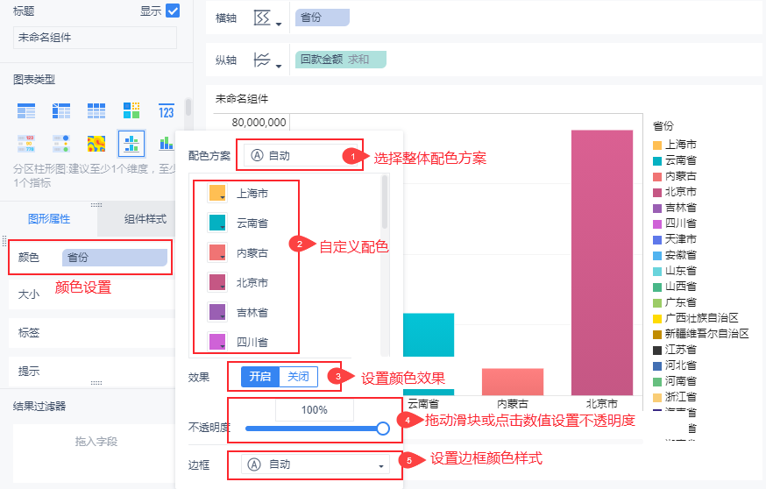Select the heat map chart type icon

coord(96,144)
